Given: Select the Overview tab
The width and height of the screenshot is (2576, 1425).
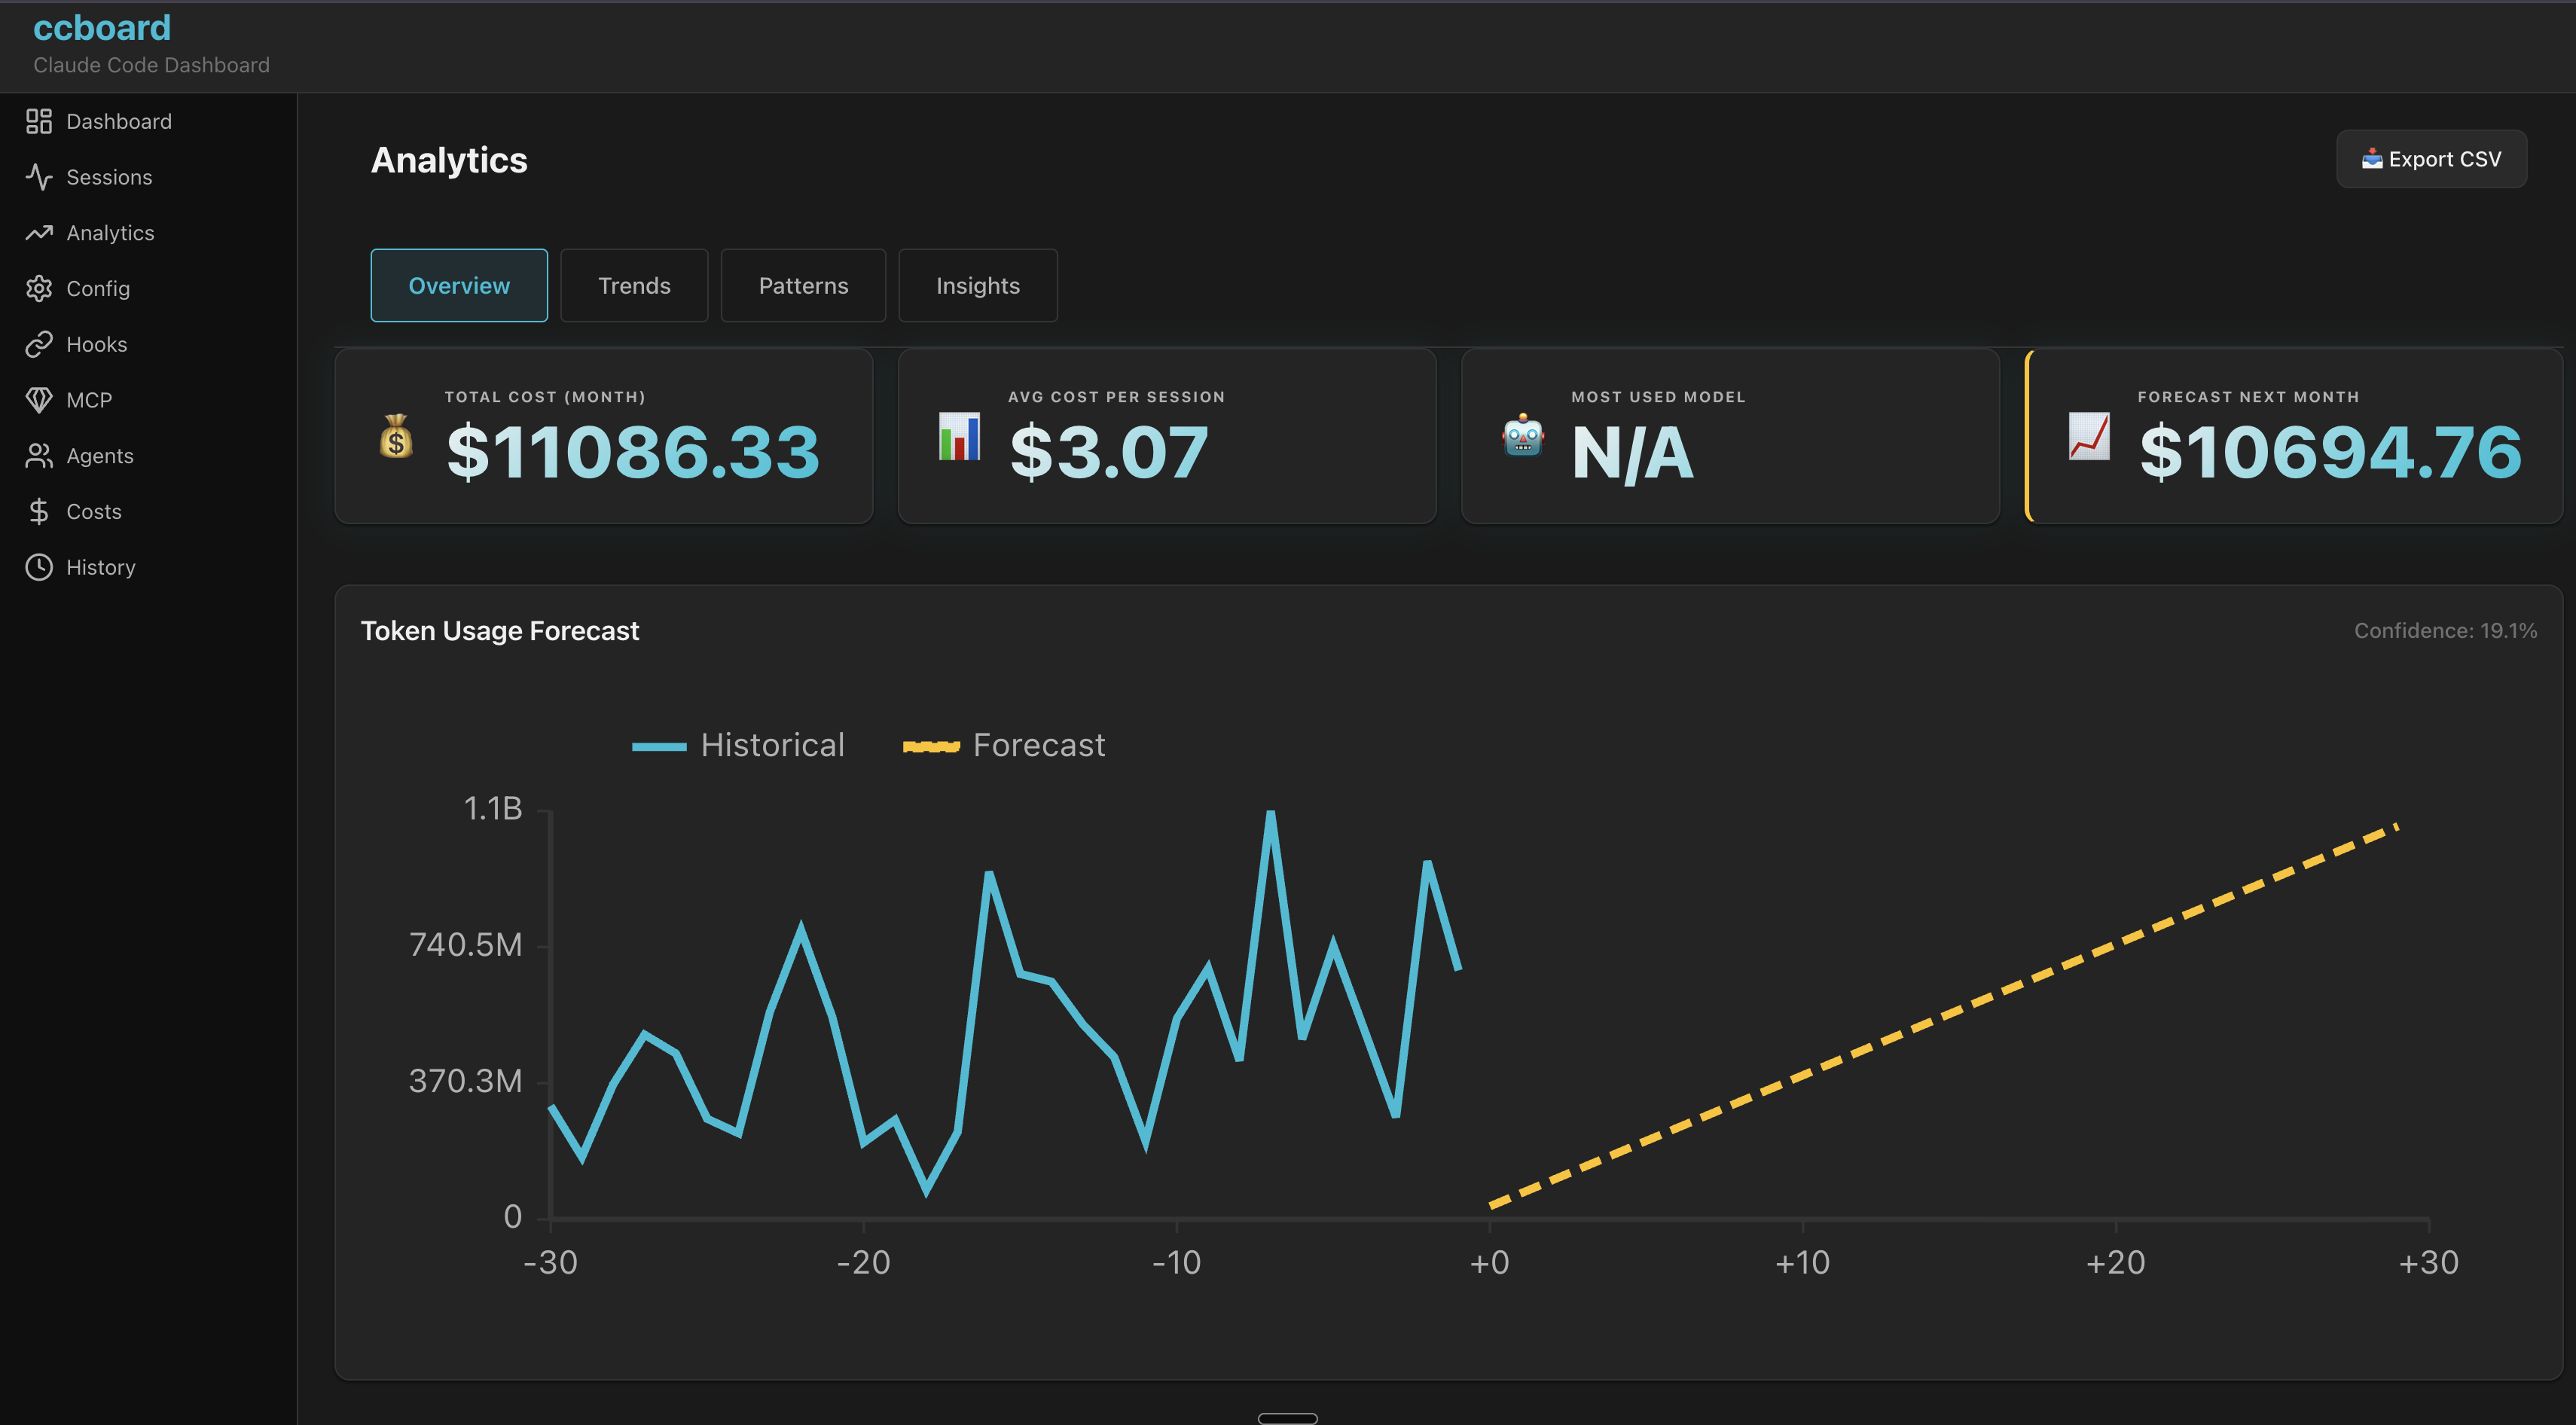Looking at the screenshot, I should coord(458,285).
